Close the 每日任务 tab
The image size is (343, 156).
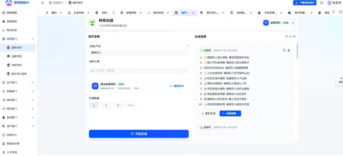pyautogui.click(x=168, y=13)
